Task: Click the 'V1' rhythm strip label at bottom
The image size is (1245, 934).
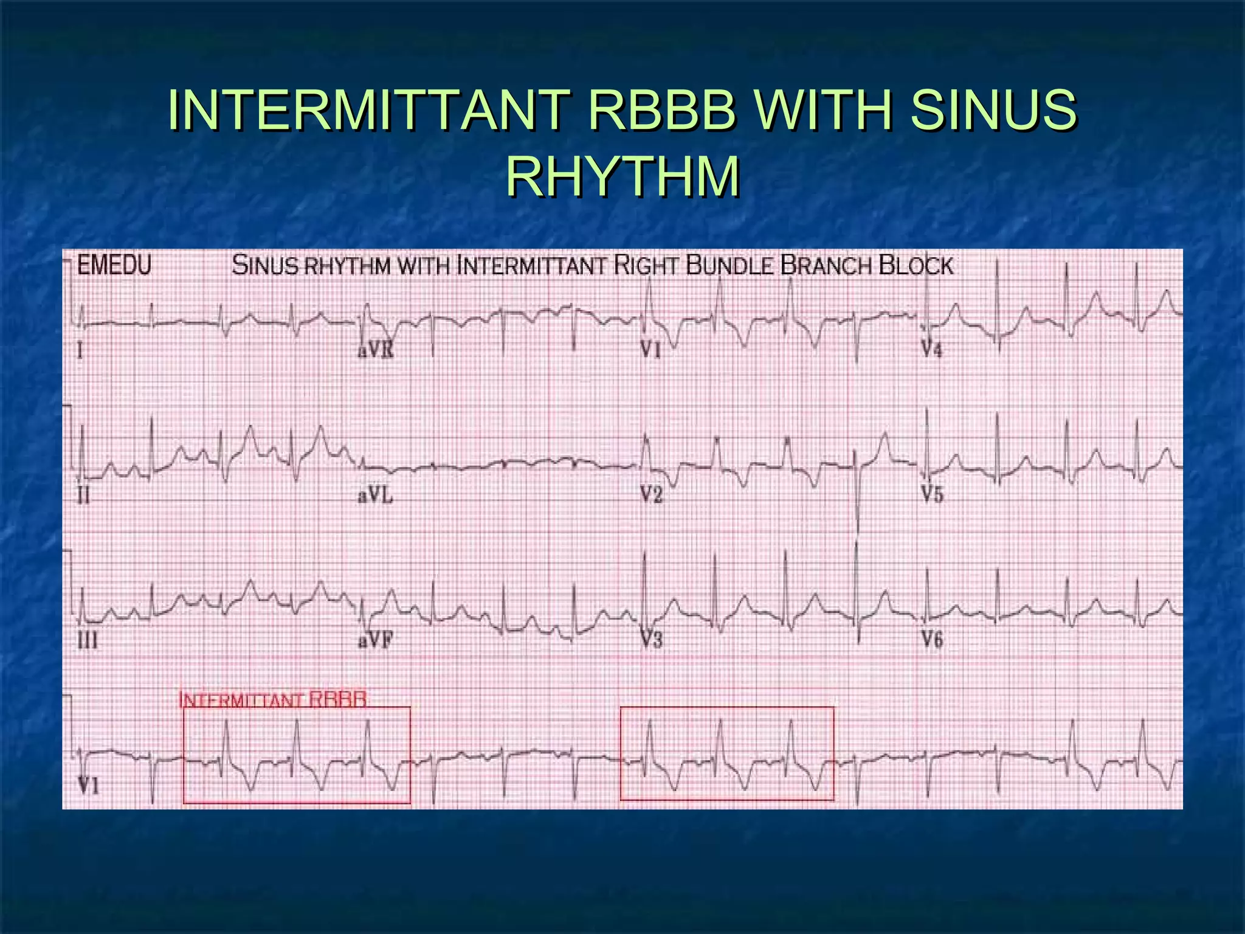Action: [x=89, y=786]
